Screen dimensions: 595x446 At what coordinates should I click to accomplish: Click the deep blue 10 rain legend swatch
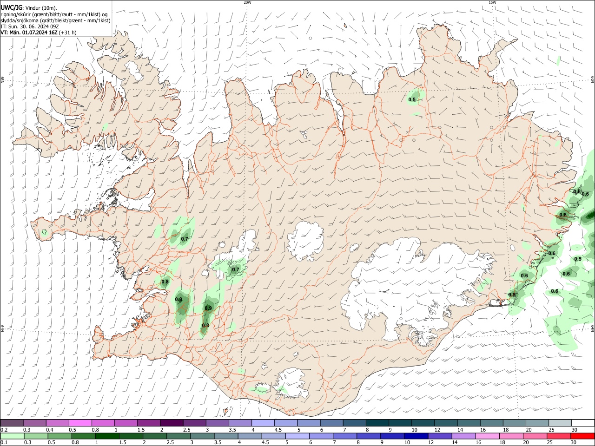tap(416, 436)
